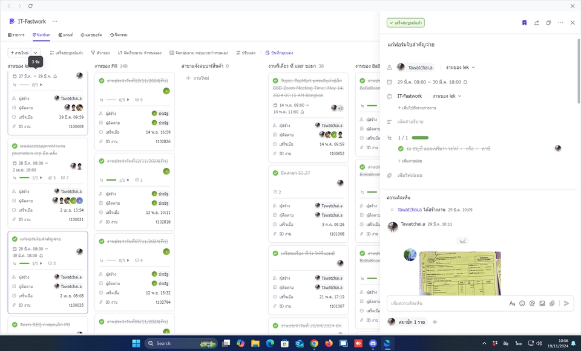Open three-dot menu next to IT-Fastwork title
Screen dimensions: 581x351
(55, 22)
